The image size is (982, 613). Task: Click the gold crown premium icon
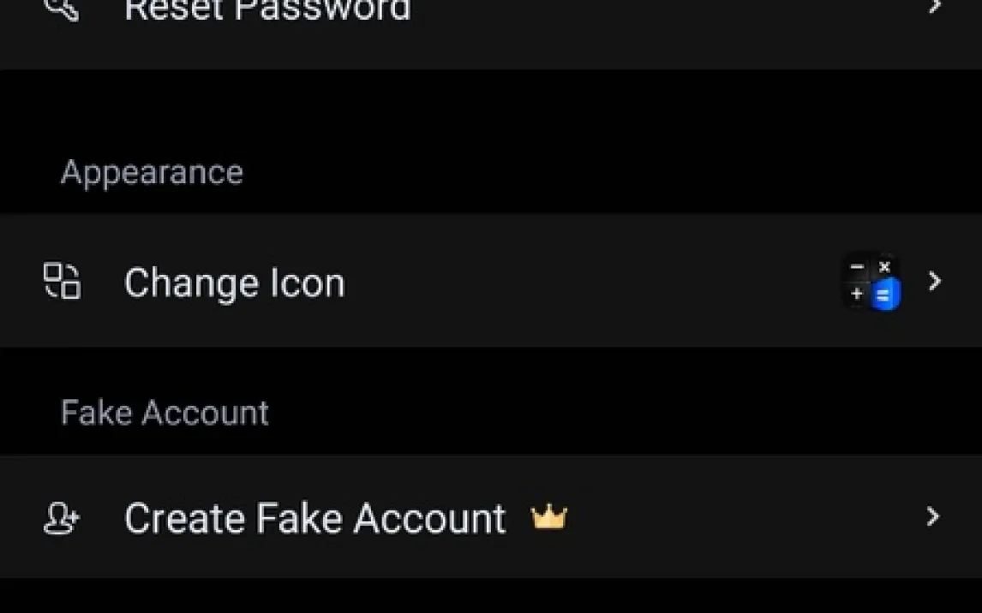(x=548, y=517)
